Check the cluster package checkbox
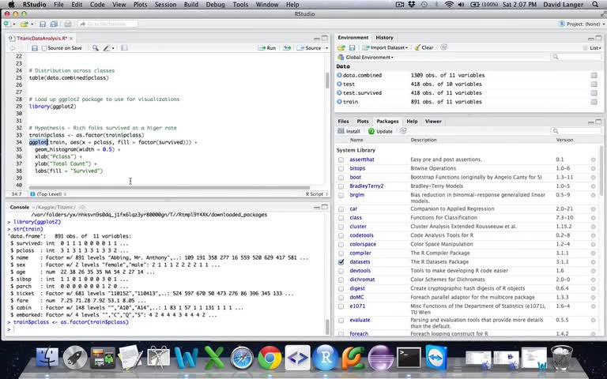607x379 pixels. (341, 227)
